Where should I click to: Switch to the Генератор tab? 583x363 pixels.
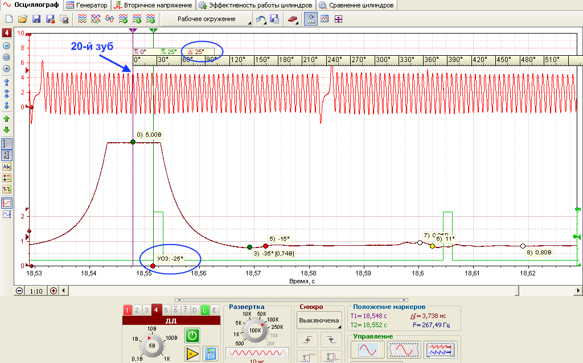tap(87, 5)
